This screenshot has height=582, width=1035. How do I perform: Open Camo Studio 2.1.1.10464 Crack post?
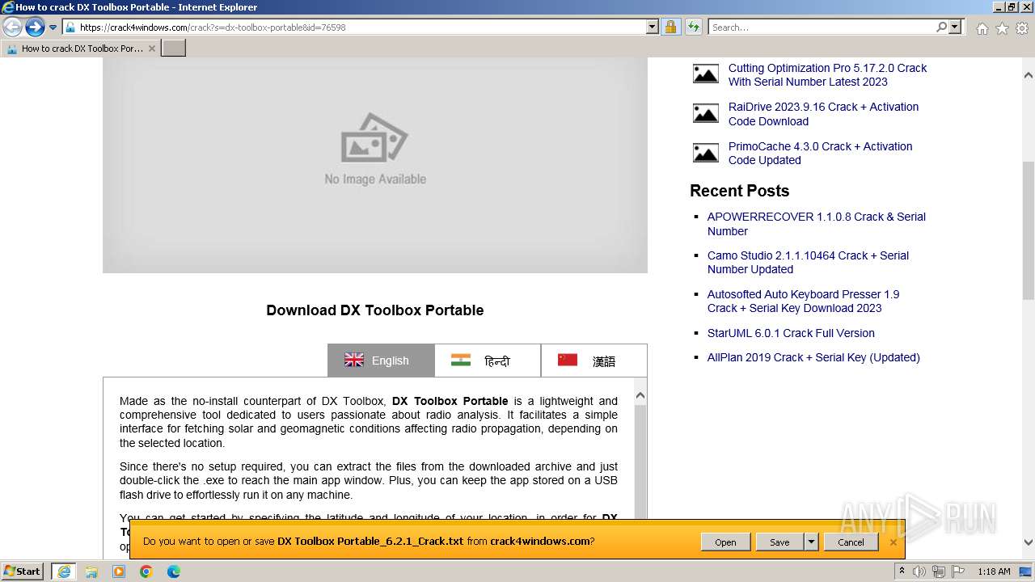(808, 263)
